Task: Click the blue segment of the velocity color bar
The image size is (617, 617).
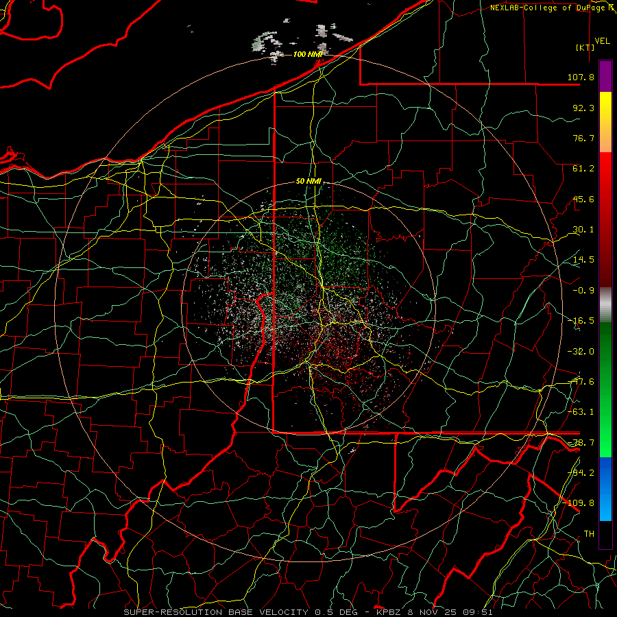Action: 605,489
